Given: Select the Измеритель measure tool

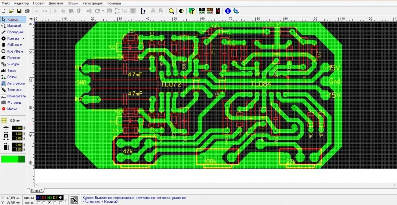Looking at the screenshot, I should pos(13,96).
